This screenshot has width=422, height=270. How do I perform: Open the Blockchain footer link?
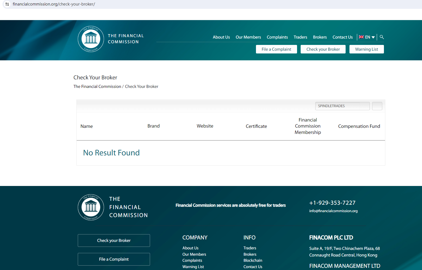[253, 260]
